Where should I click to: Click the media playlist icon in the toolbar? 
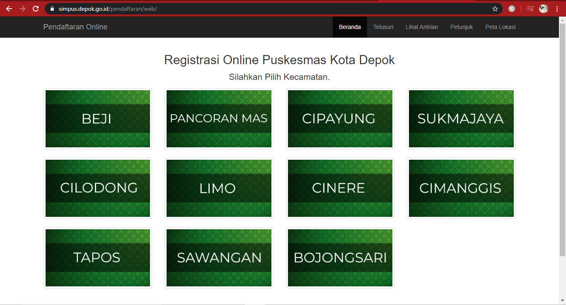click(x=530, y=8)
